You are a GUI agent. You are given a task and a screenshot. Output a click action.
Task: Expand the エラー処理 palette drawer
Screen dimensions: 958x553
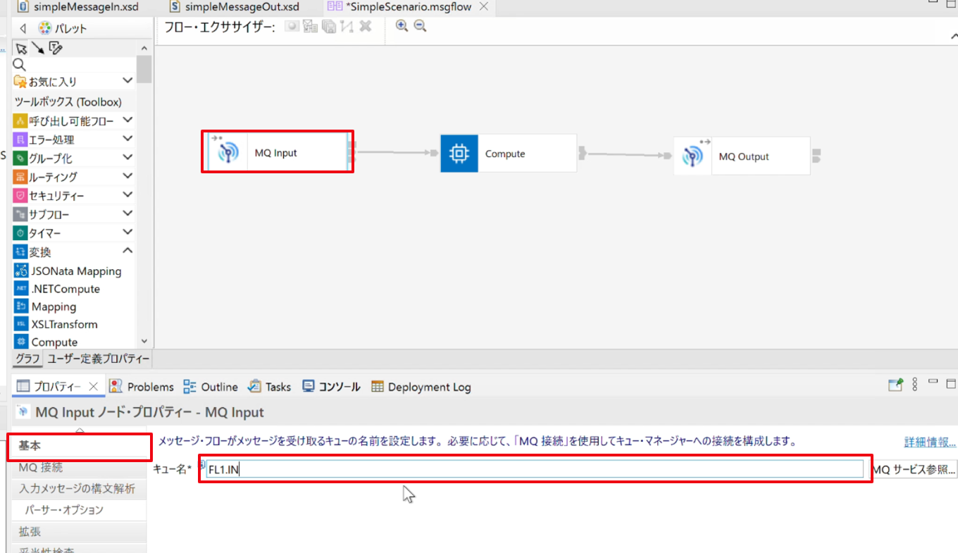pyautogui.click(x=127, y=139)
